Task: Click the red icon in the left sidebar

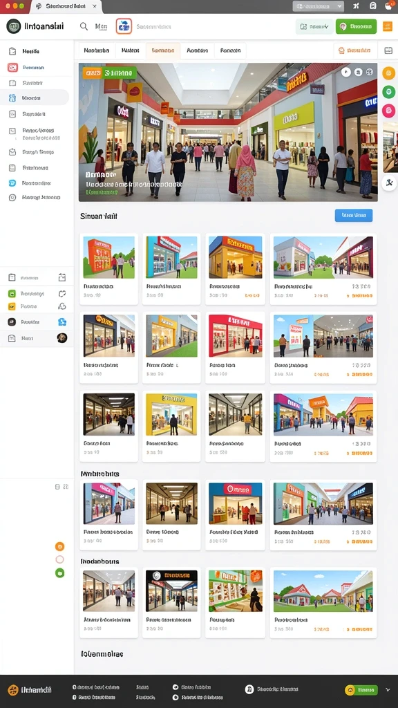Action: [x=12, y=68]
